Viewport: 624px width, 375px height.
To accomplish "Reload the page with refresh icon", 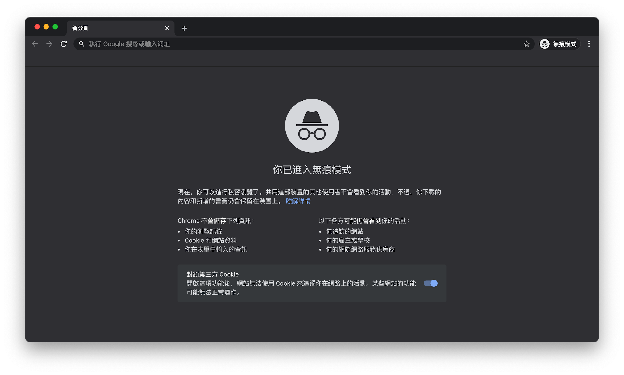I will (x=64, y=44).
